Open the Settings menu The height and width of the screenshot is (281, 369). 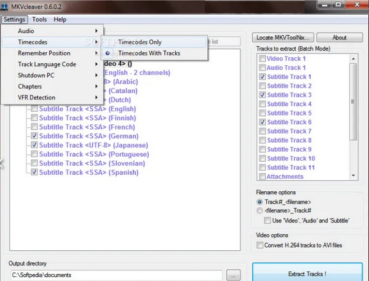coord(14,19)
